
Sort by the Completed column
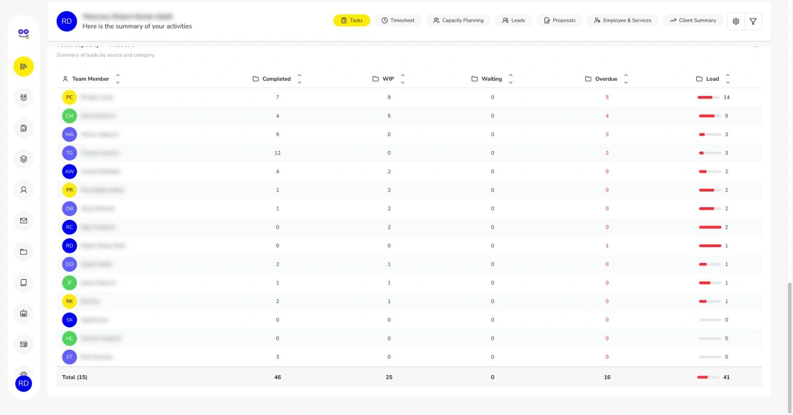click(299, 79)
